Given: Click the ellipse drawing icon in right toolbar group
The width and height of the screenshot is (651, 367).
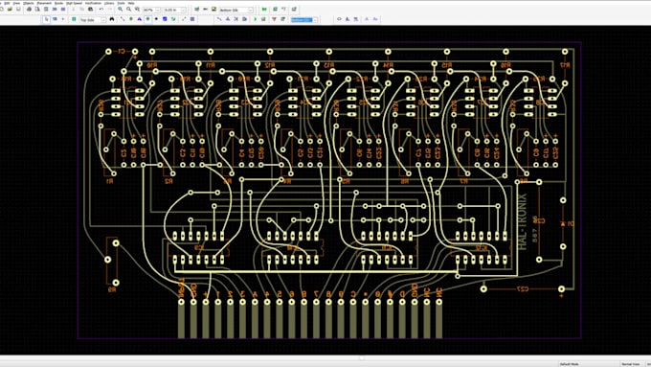Looking at the screenshot, I should [x=339, y=19].
